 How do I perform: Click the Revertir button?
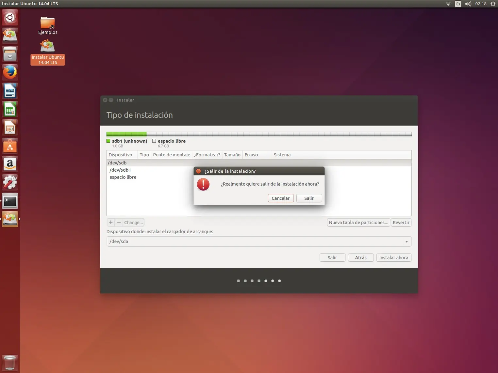[x=401, y=222]
